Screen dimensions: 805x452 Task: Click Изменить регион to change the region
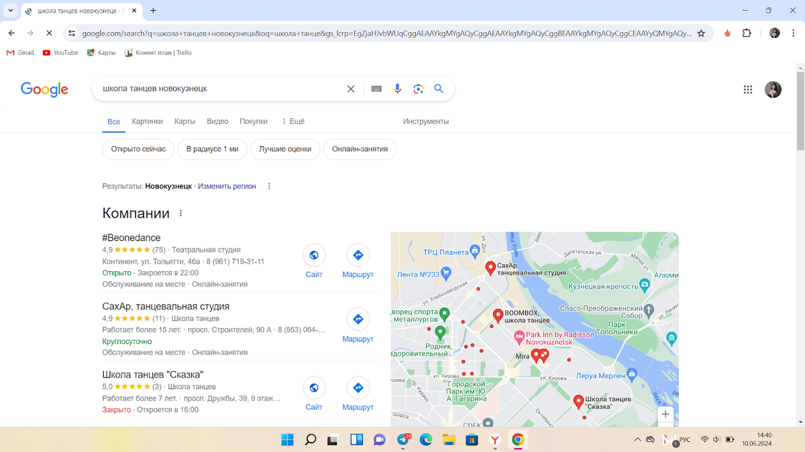[226, 186]
